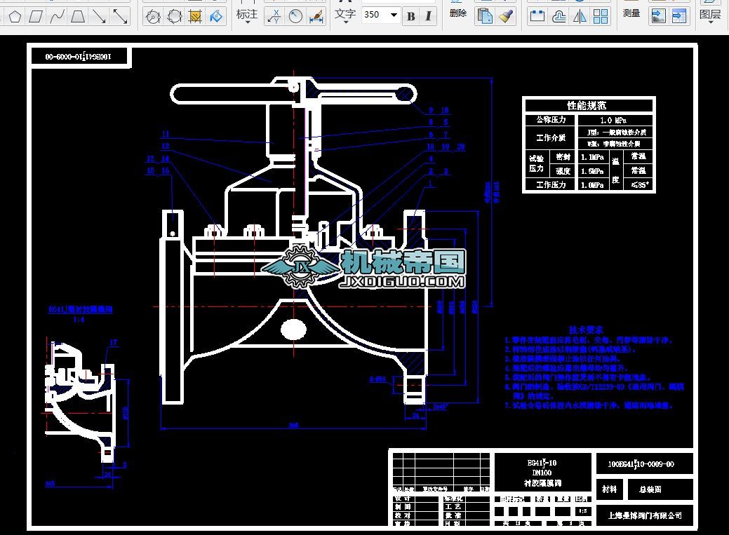The height and width of the screenshot is (535, 729).
Task: Select the format painter brush icon
Action: click(506, 16)
